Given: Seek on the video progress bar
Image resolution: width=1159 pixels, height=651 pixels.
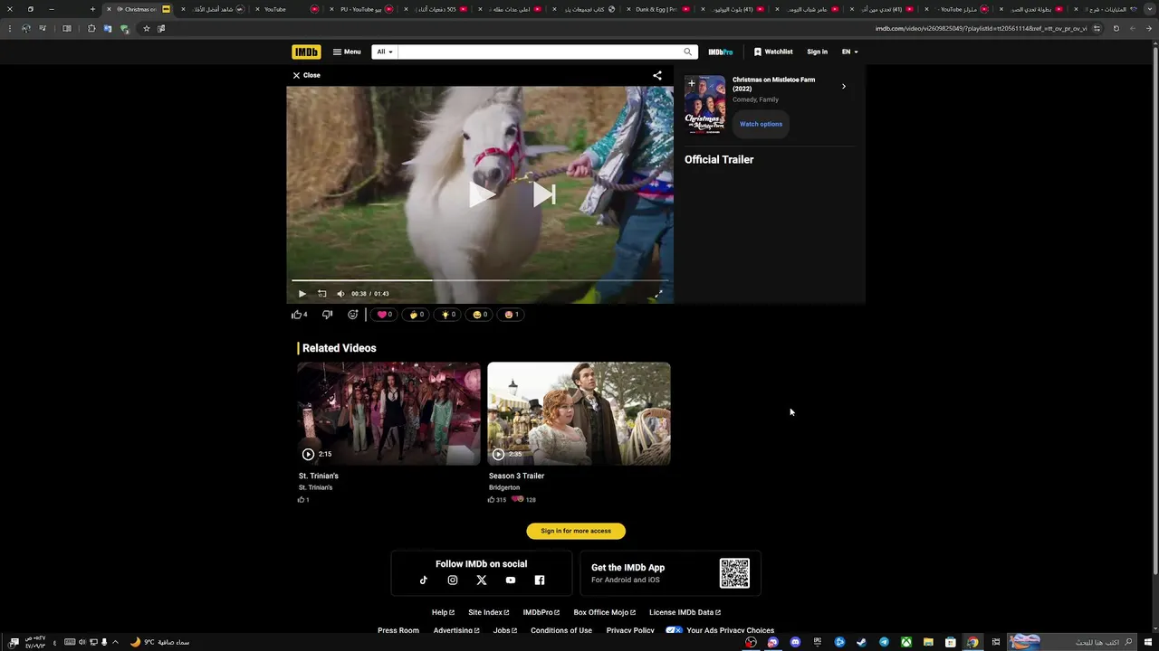Looking at the screenshot, I should 480,281.
